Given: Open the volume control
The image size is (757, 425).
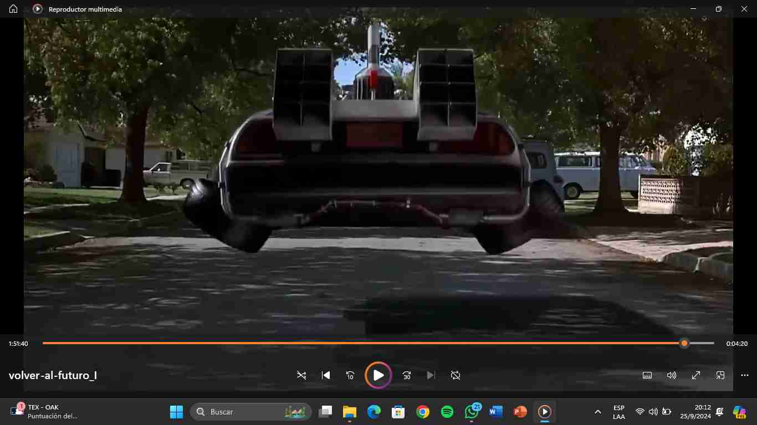Looking at the screenshot, I should coord(672,375).
